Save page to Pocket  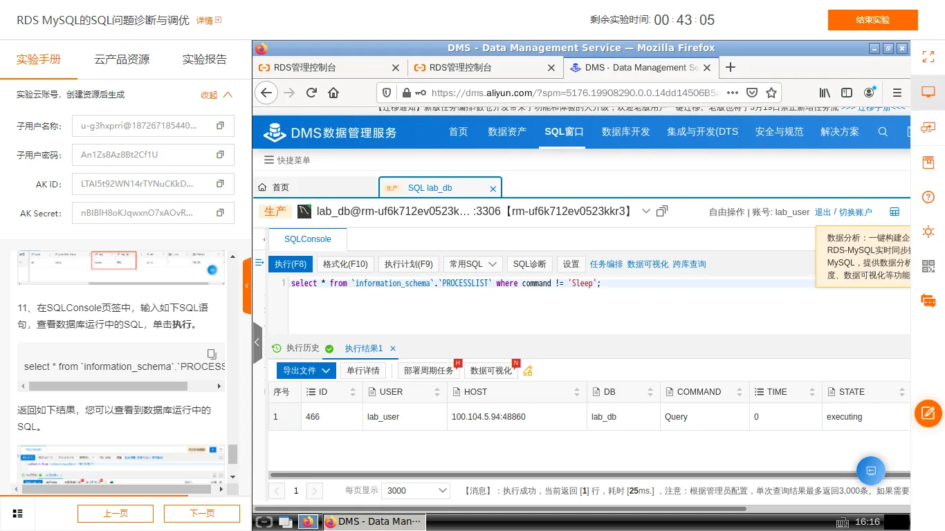[x=751, y=93]
